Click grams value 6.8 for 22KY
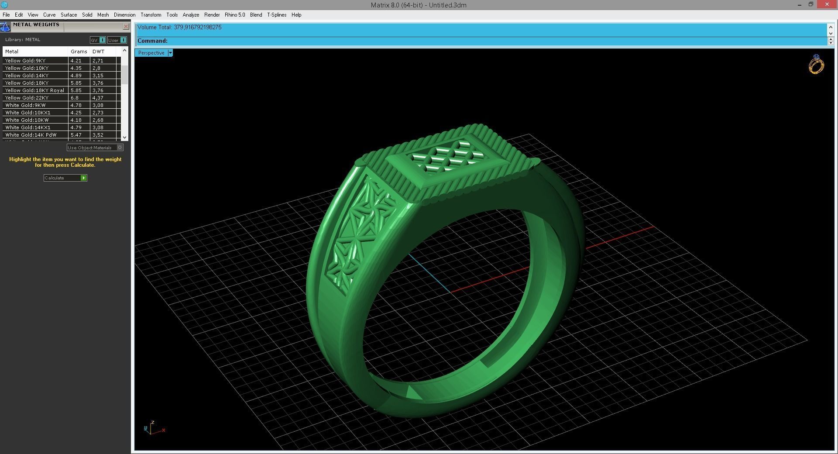The height and width of the screenshot is (454, 838). (x=75, y=98)
